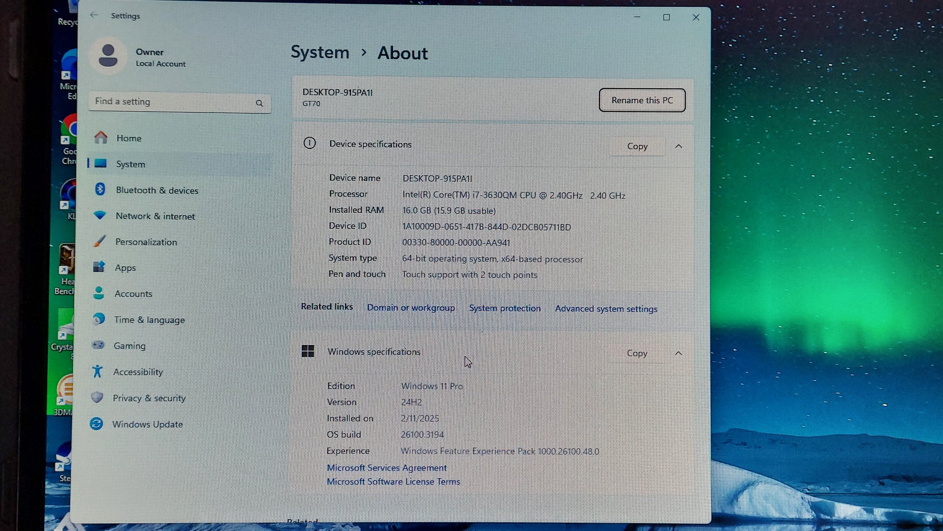
Task: Open Microsoft Software License Terms link
Action: click(393, 482)
